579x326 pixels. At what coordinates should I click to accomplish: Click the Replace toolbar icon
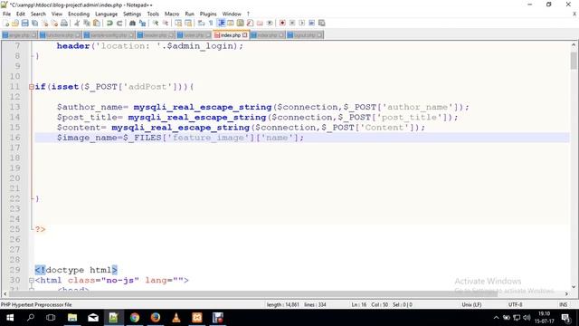coord(142,23)
